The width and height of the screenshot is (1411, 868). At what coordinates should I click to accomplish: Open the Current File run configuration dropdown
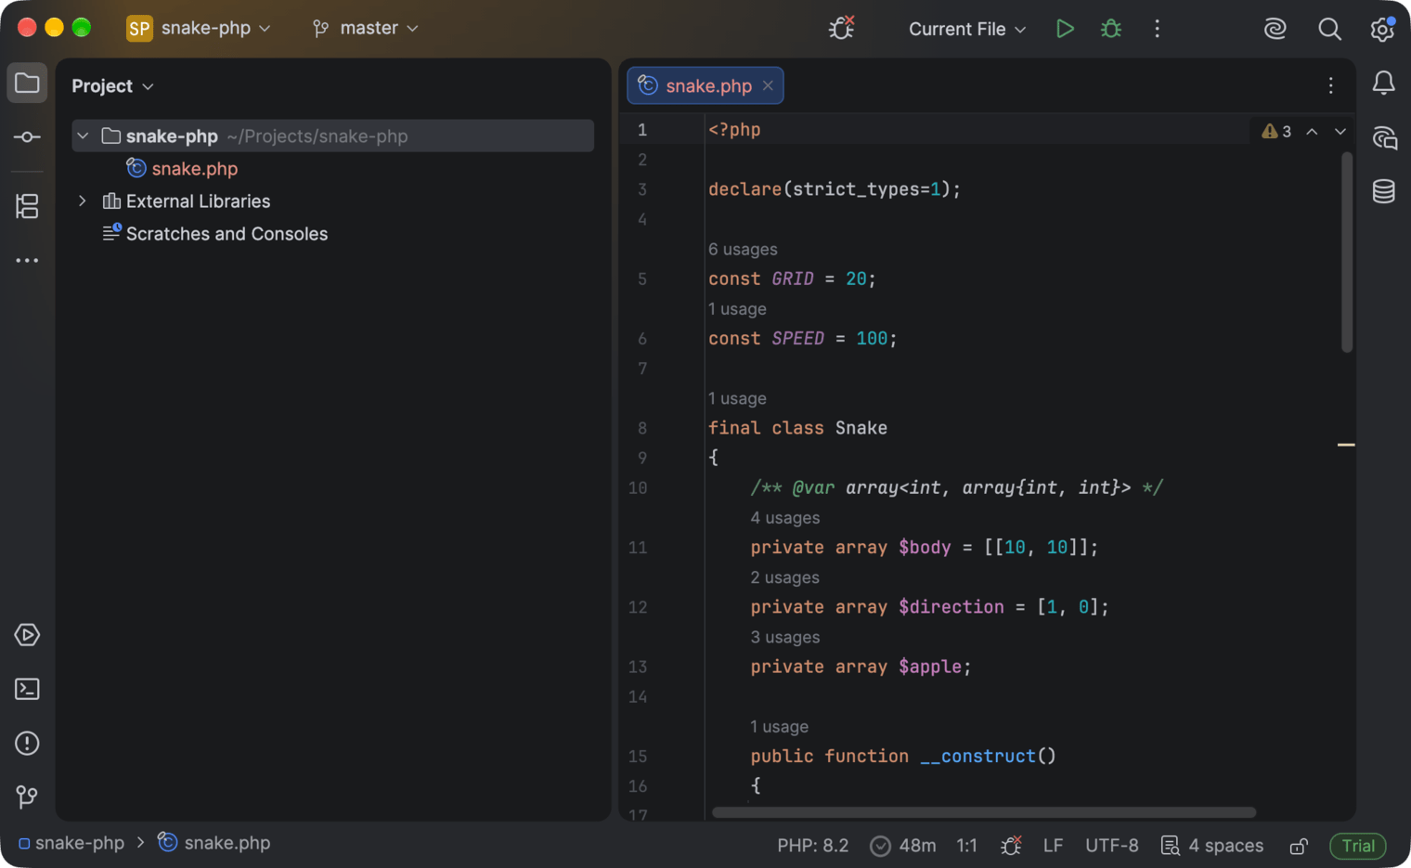pos(967,29)
